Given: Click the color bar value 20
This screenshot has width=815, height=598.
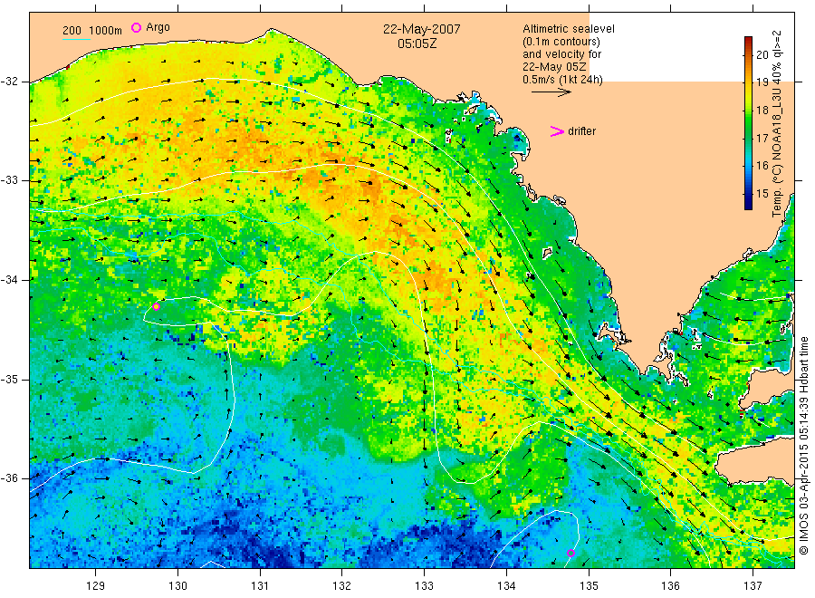Looking at the screenshot, I should click(762, 54).
